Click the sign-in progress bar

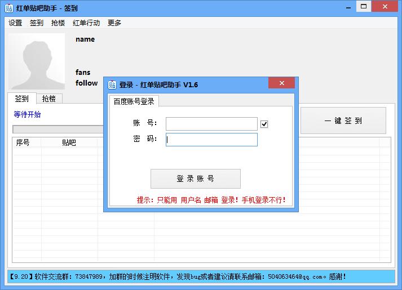58,130
